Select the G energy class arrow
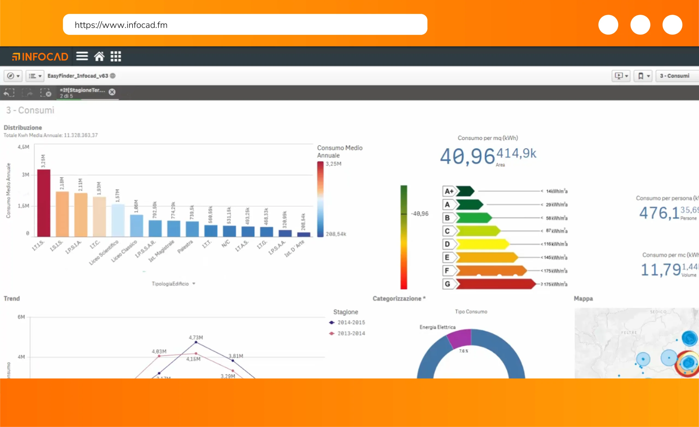Screen dimensions: 699x427 [496, 284]
